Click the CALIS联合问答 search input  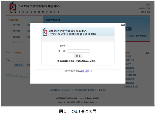click(20, 60)
